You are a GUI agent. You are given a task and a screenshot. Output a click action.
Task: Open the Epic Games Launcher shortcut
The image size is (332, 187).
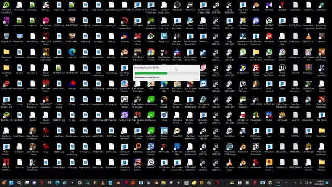[x=137, y=132]
